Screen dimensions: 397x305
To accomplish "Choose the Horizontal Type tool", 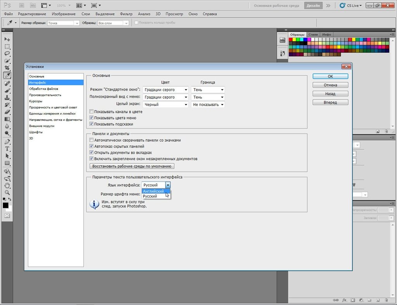I will coord(7,149).
